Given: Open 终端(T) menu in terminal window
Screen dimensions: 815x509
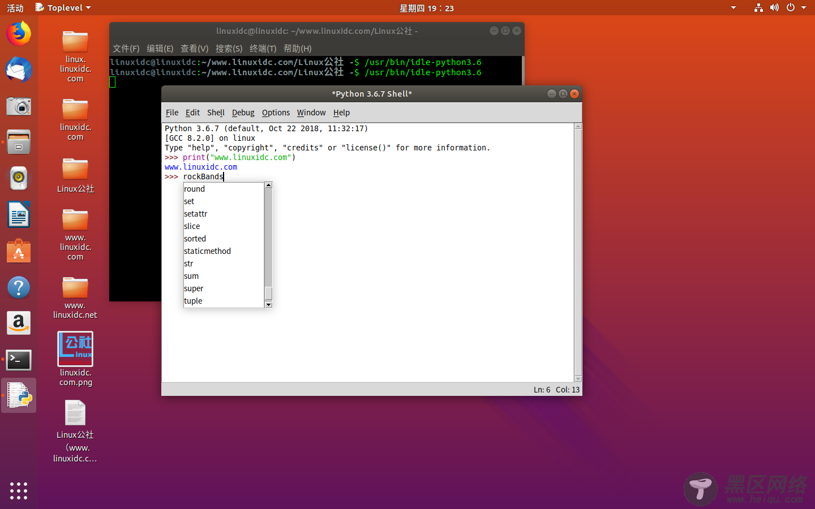Looking at the screenshot, I should (263, 49).
